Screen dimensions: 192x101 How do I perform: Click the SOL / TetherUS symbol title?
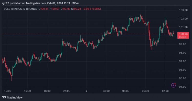pyautogui.click(x=12, y=9)
